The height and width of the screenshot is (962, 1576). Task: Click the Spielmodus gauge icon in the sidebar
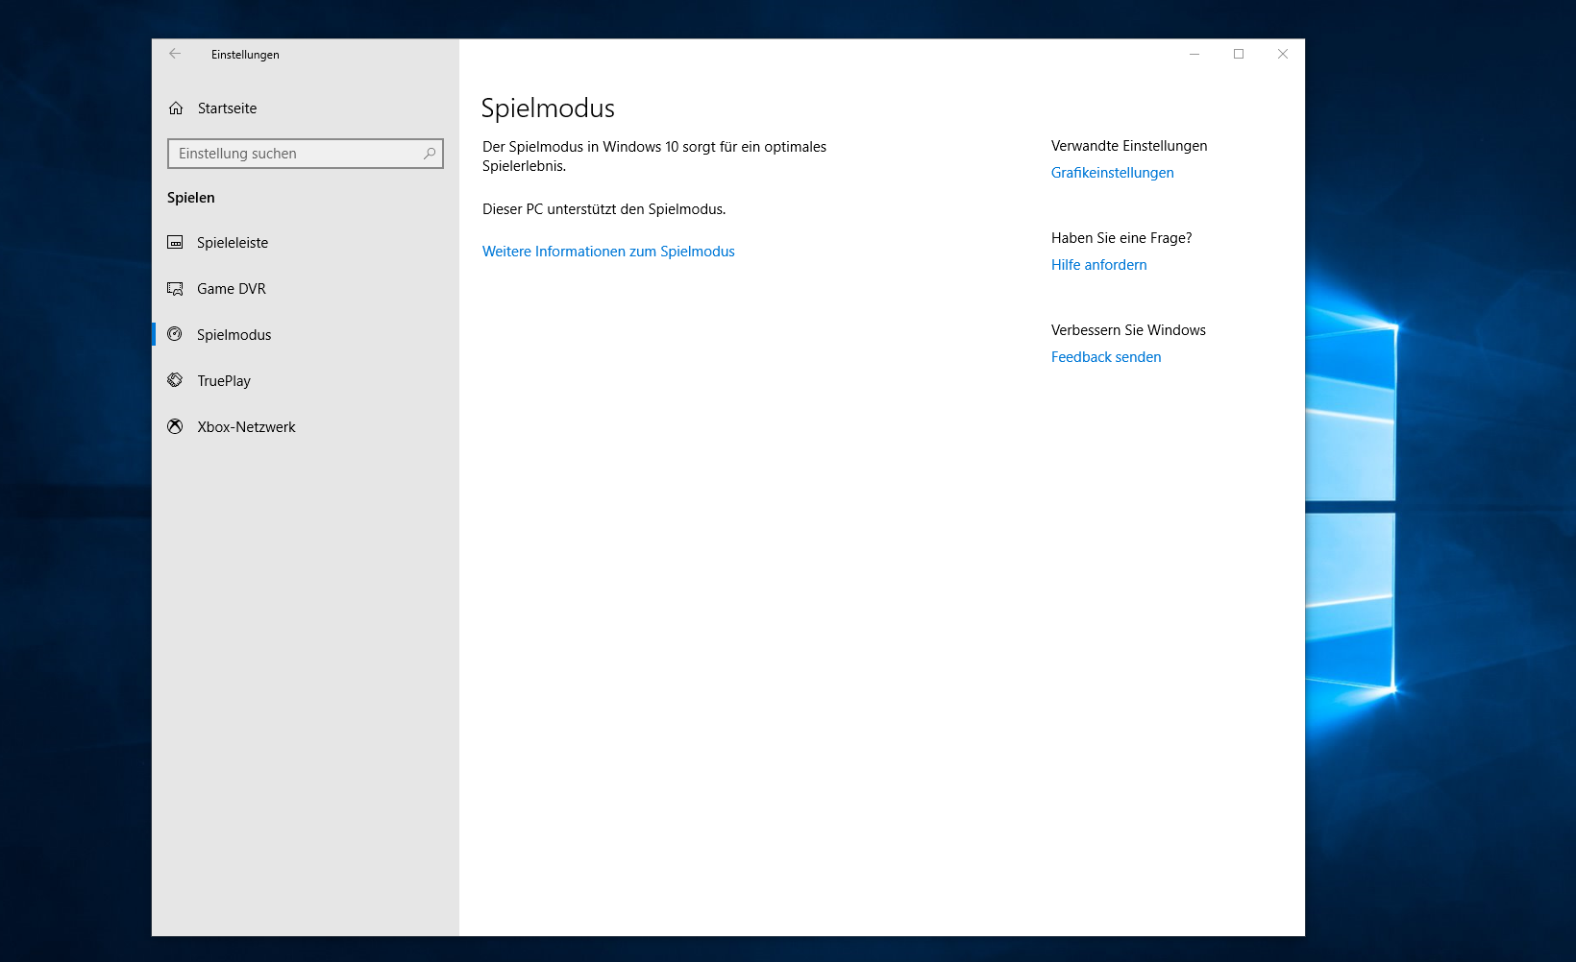click(175, 334)
